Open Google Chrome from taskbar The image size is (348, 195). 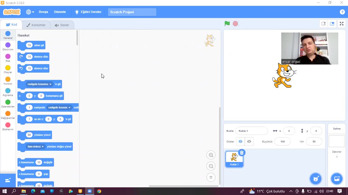point(99,191)
